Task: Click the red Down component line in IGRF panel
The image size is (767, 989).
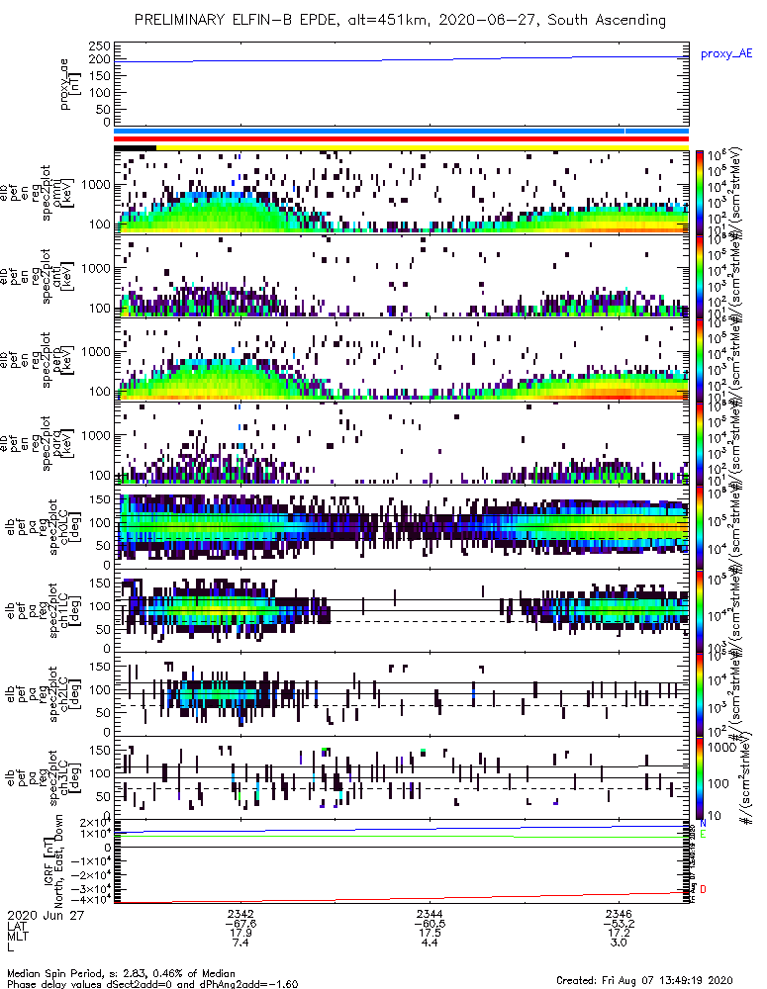Action: click(x=402, y=898)
